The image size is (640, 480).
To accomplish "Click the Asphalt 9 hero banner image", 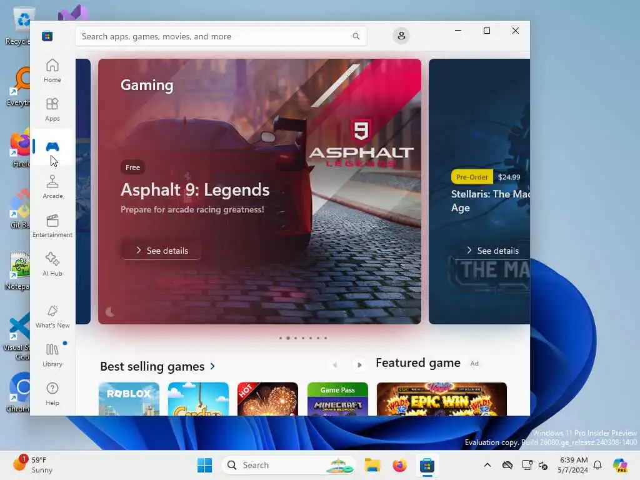I will [x=259, y=191].
